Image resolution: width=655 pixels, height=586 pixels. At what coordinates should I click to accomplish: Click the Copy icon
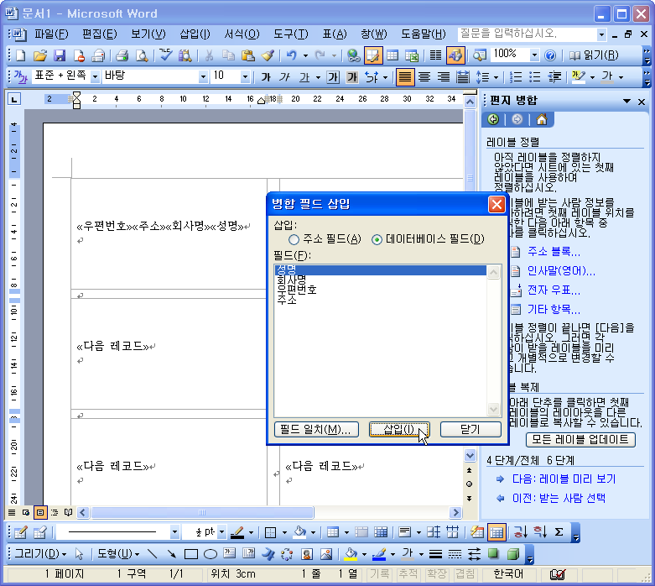click(228, 55)
